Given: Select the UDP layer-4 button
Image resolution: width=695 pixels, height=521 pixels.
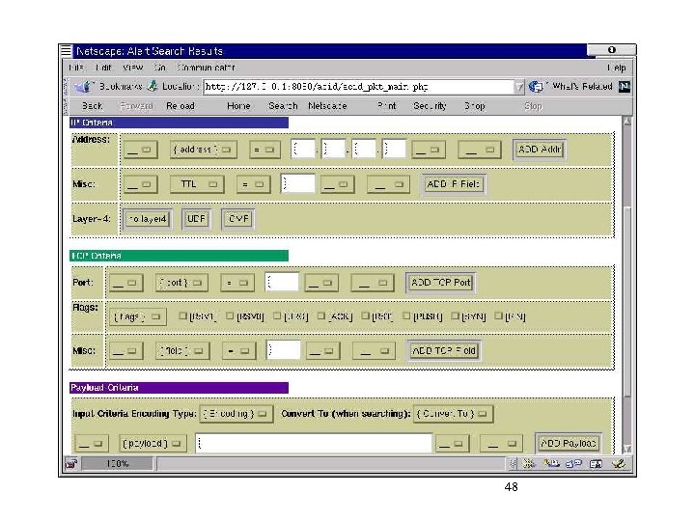Looking at the screenshot, I should [x=196, y=219].
